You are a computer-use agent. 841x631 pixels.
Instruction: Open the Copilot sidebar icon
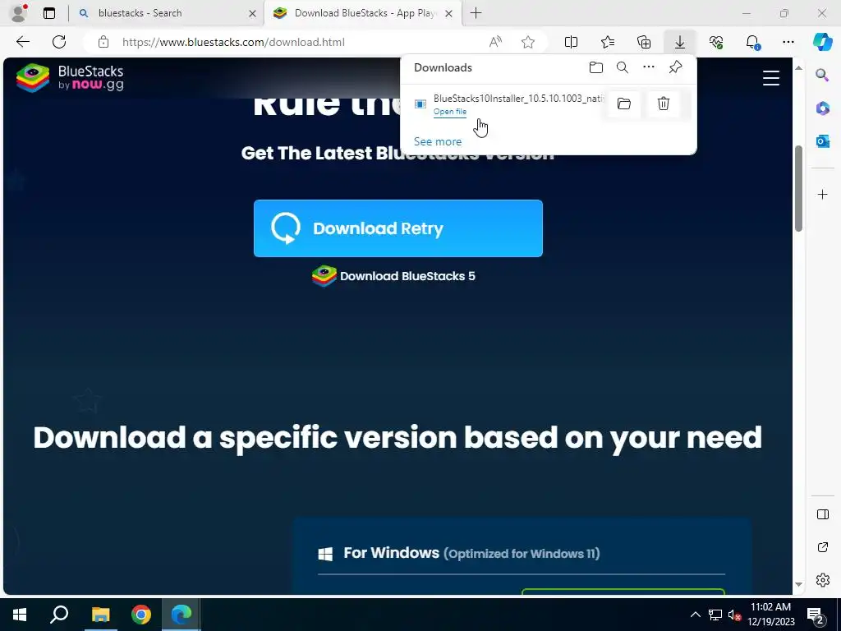click(822, 42)
